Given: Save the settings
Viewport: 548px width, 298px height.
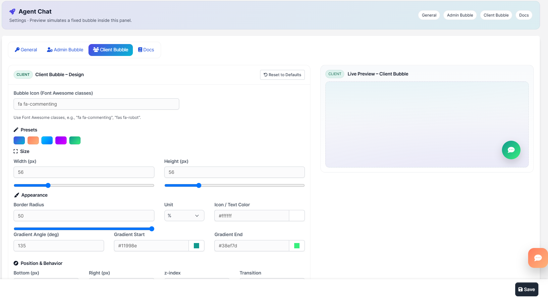Looking at the screenshot, I should click(526, 289).
